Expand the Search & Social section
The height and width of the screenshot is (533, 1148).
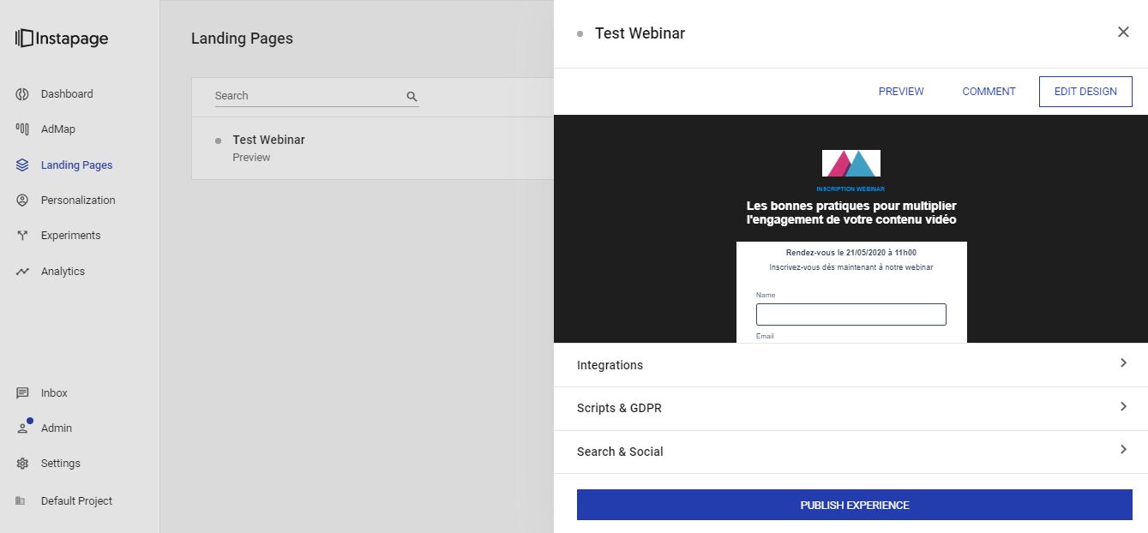point(850,452)
